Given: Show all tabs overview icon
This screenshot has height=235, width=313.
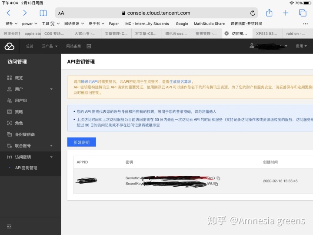Looking at the screenshot, I should coord(303,13).
